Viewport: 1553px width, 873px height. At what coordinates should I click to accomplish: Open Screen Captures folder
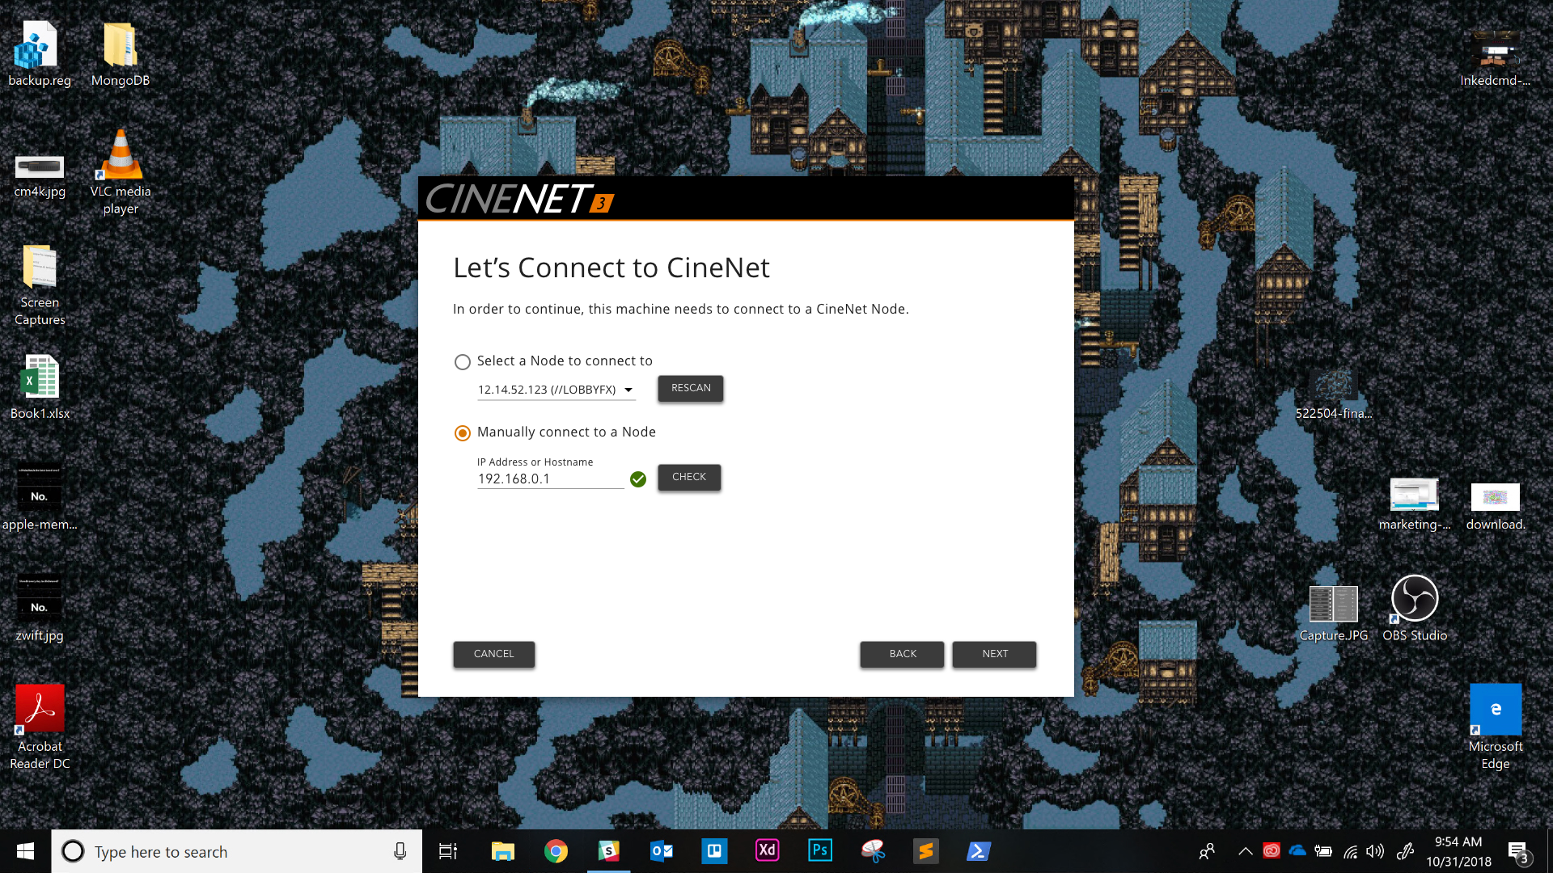point(39,285)
